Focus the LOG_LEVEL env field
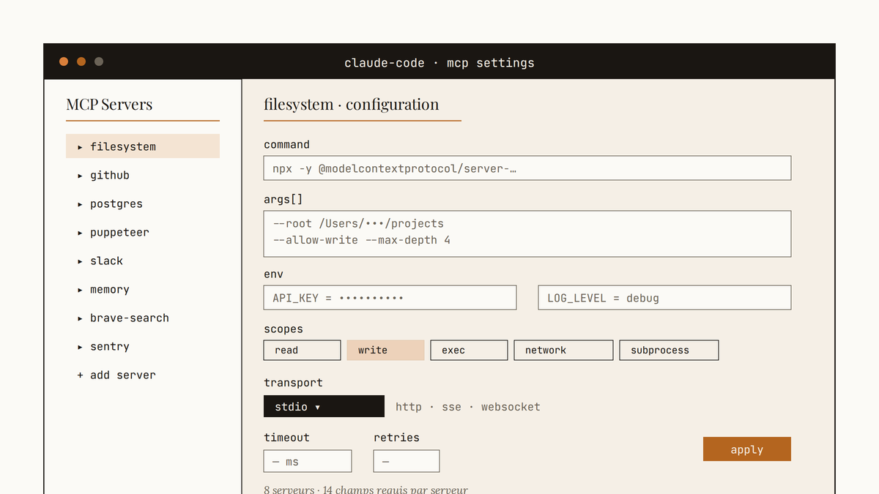The height and width of the screenshot is (494, 879). coord(664,298)
